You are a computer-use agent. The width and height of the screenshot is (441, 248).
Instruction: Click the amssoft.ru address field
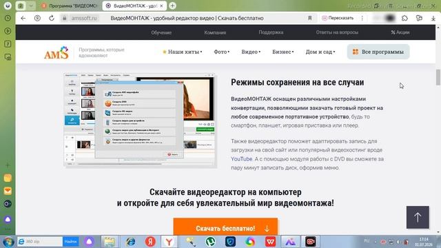coord(84,18)
